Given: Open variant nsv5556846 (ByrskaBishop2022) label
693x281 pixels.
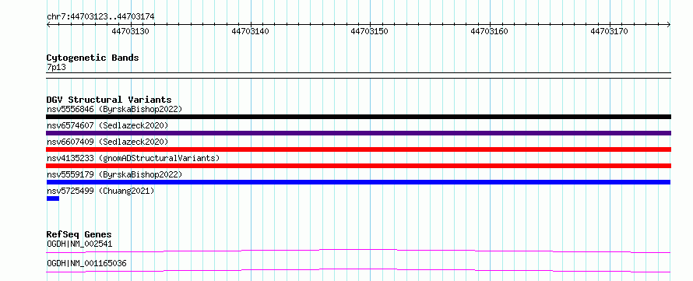Looking at the screenshot, I should [114, 109].
